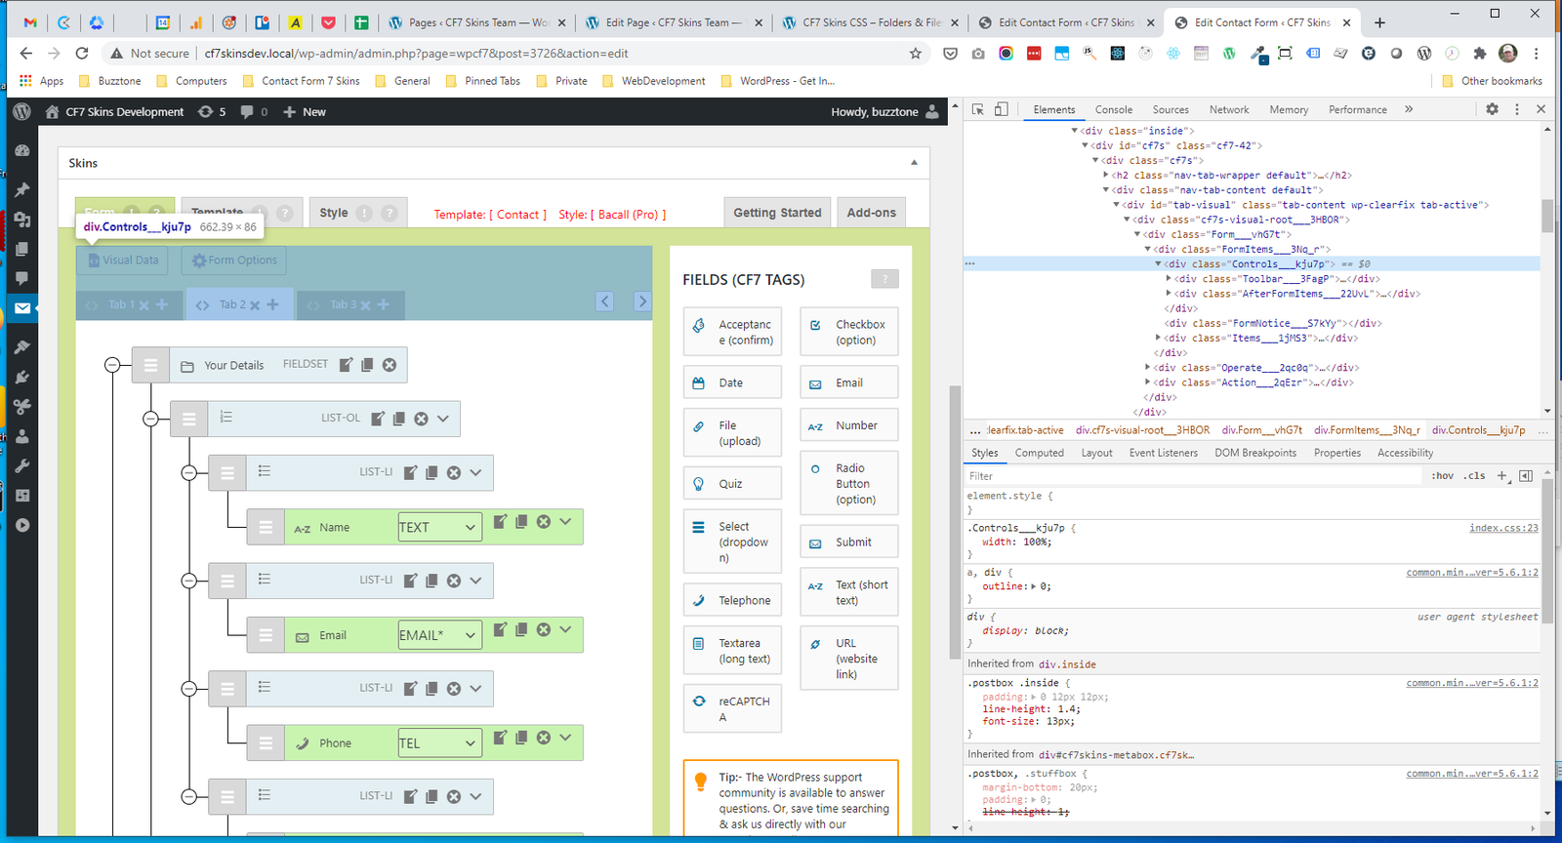Click the help question mark beside Fields heading
The image size is (1562, 843).
coord(884,280)
